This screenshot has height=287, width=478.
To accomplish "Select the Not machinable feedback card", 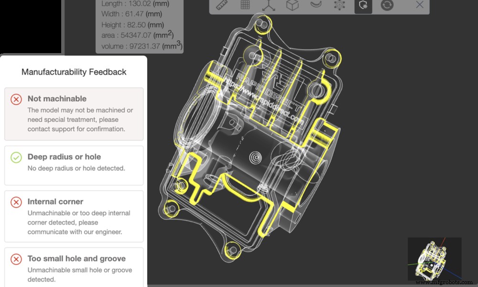I will (x=74, y=113).
